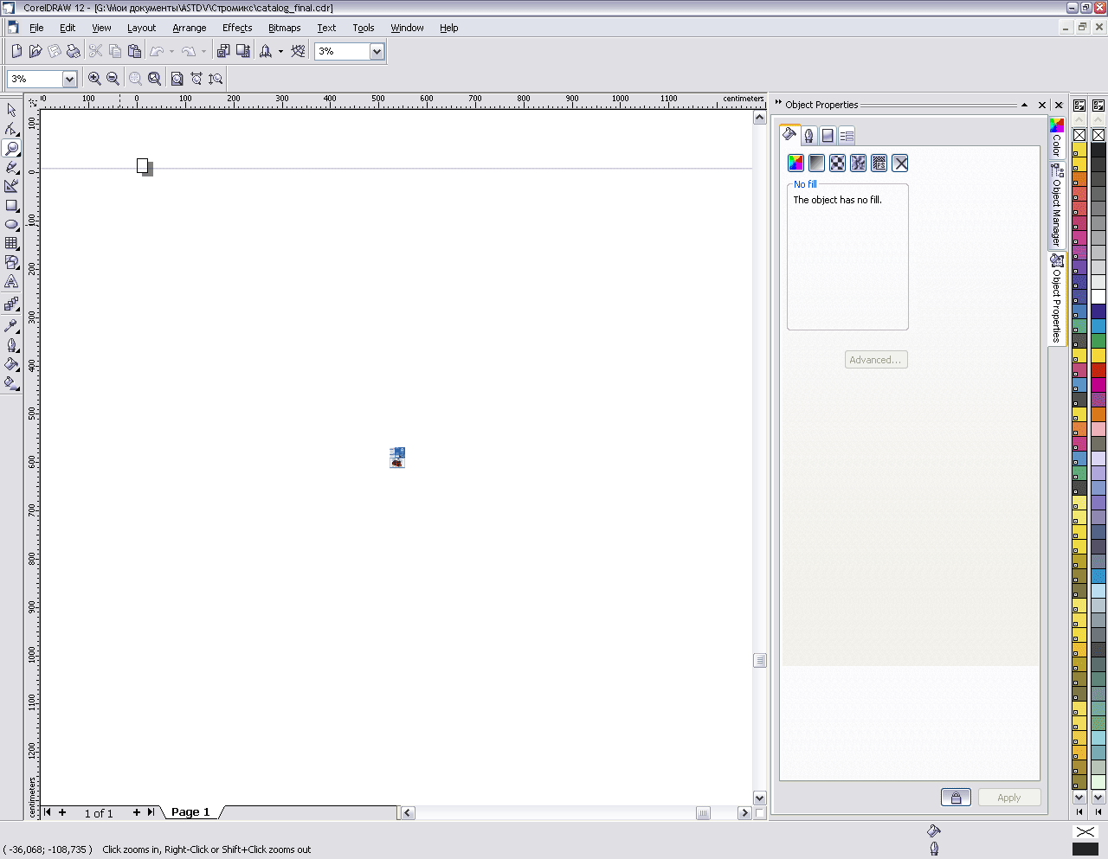This screenshot has height=859, width=1108.
Task: Click the Open file toolbar icon
Action: (35, 51)
